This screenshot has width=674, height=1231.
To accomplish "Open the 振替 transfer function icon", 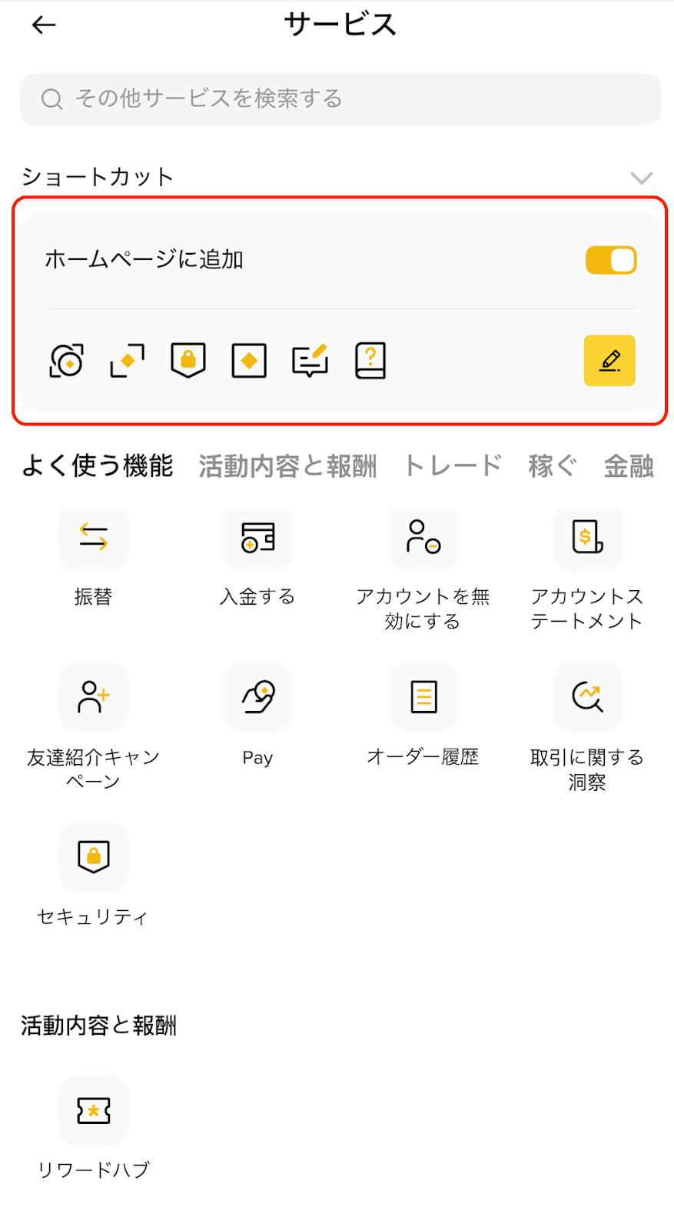I will 93,539.
